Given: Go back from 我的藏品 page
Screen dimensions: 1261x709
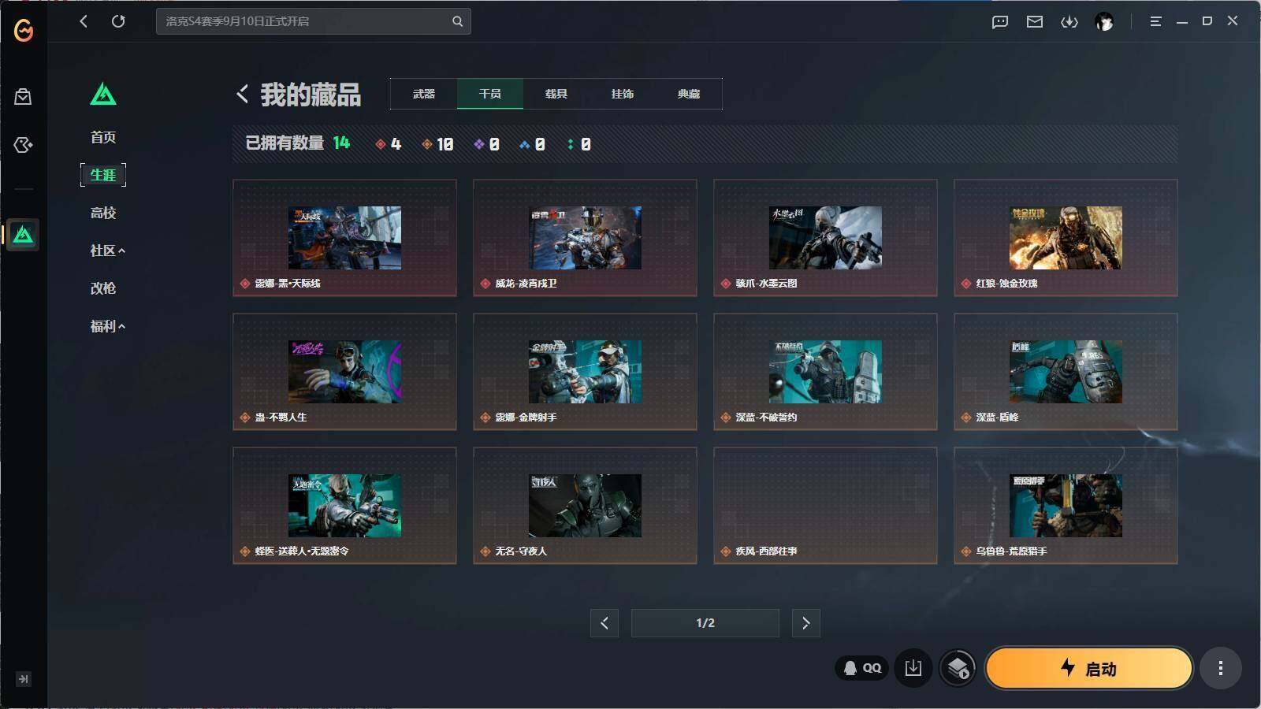Looking at the screenshot, I should tap(242, 95).
